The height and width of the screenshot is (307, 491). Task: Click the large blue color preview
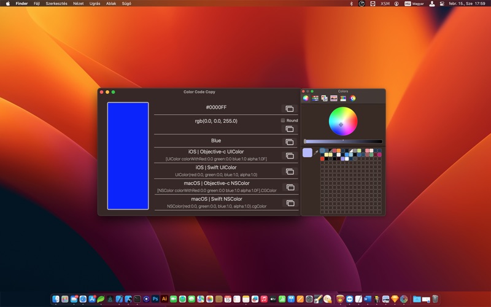[x=128, y=156]
